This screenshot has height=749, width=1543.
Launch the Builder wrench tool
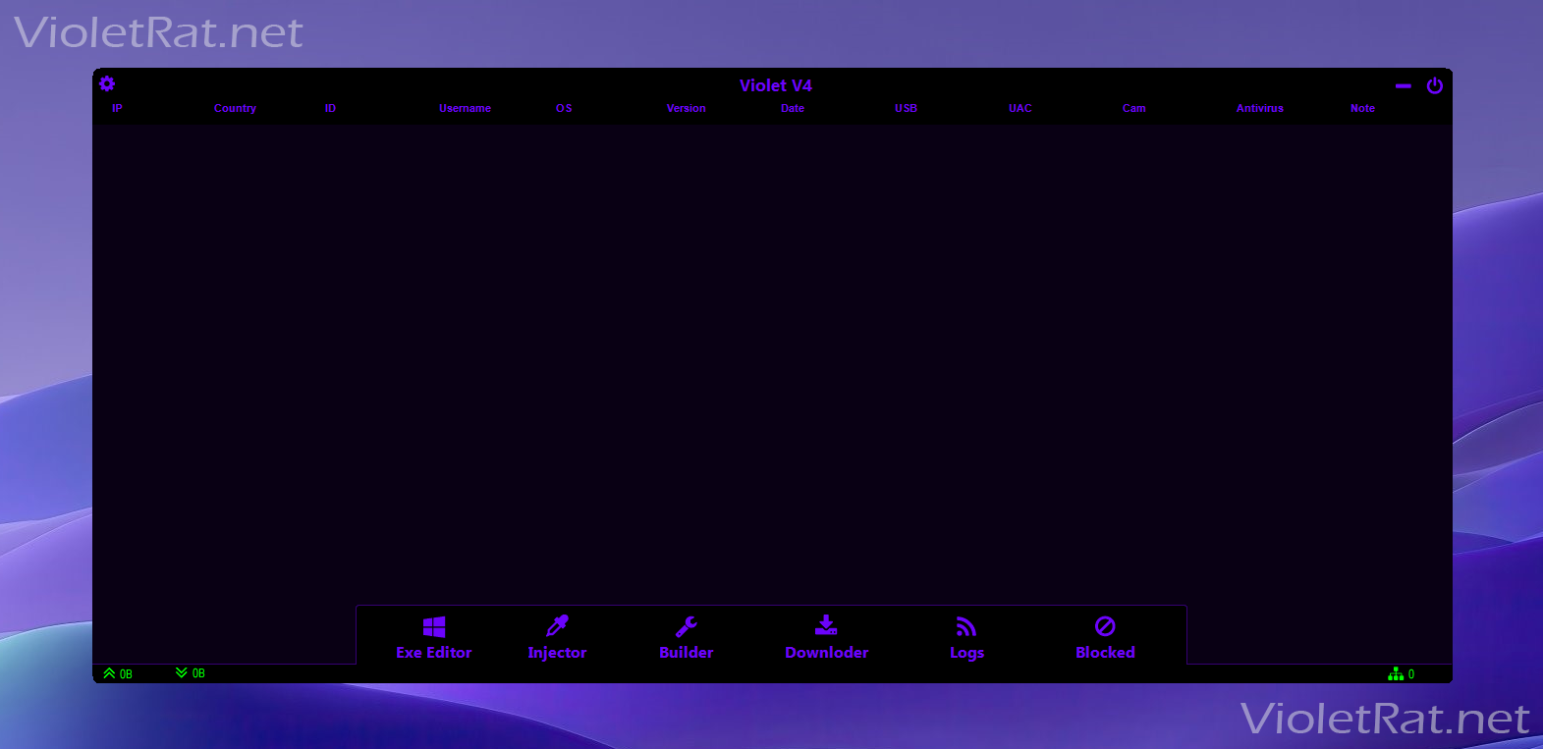tap(687, 638)
